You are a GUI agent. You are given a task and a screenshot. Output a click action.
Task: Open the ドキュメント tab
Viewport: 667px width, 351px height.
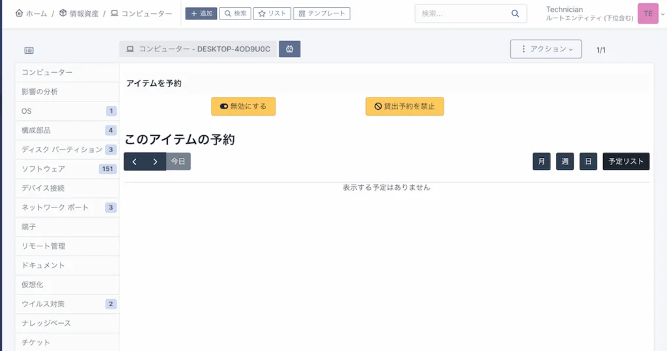pos(67,265)
